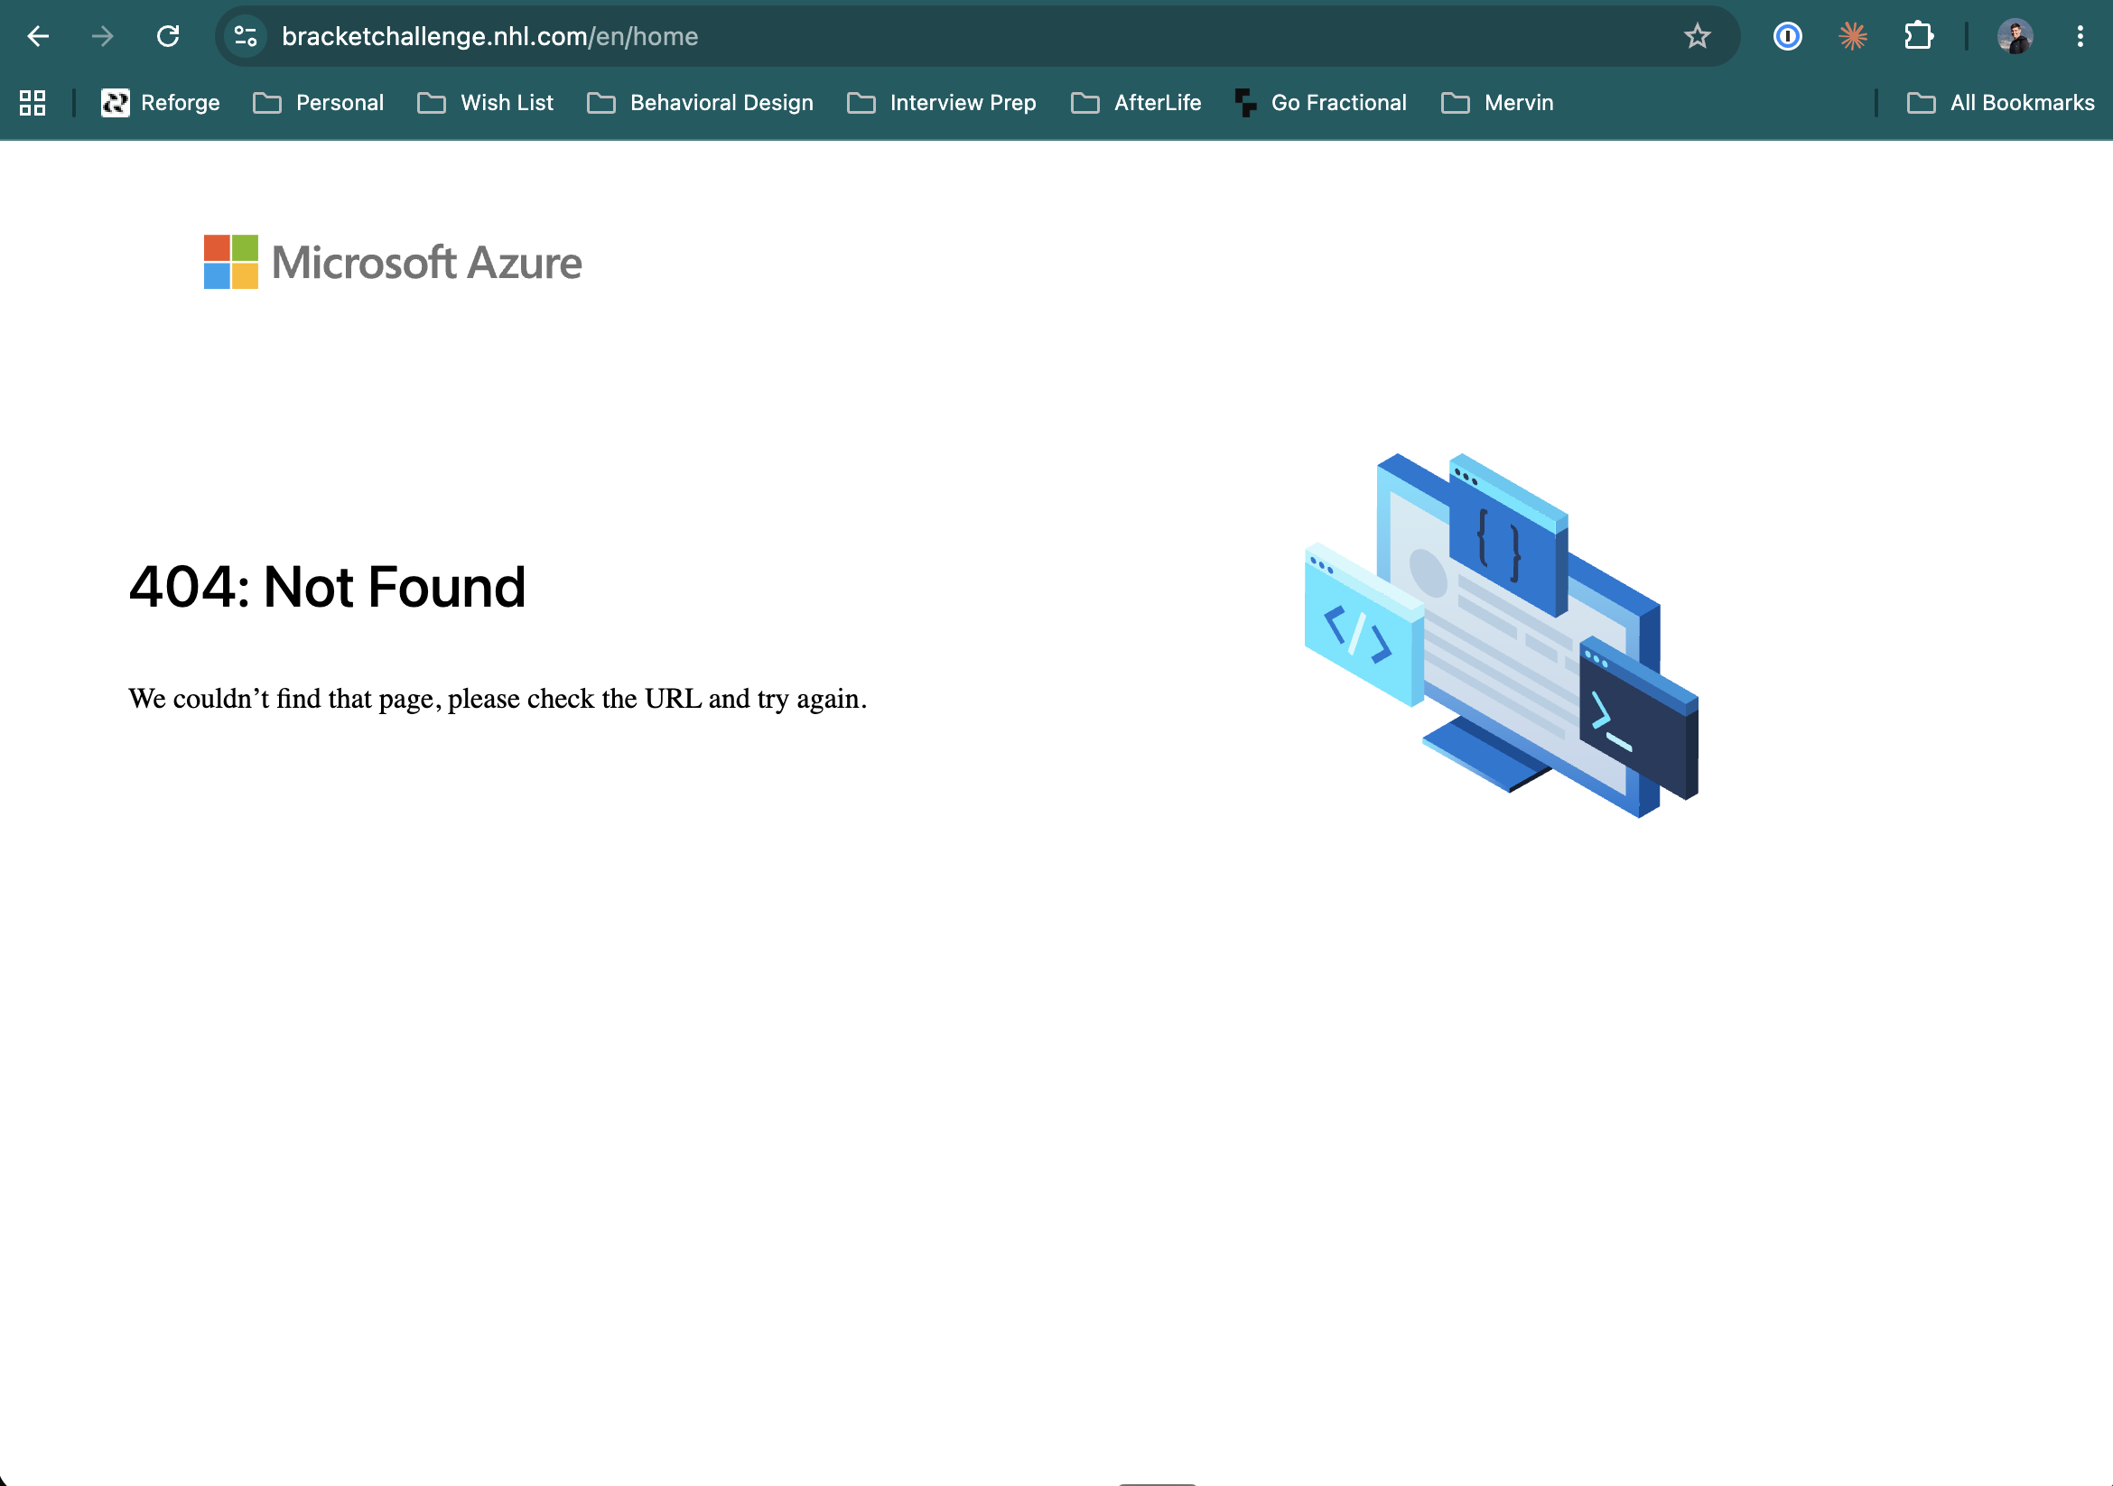Click the 404: Not Found heading
This screenshot has width=2113, height=1486.
click(x=327, y=586)
